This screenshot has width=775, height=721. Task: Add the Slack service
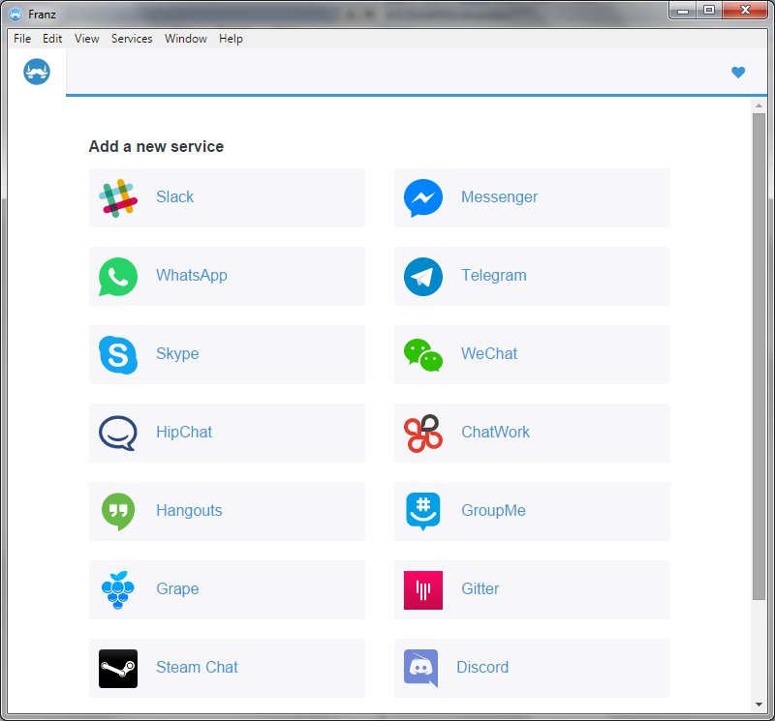click(227, 198)
